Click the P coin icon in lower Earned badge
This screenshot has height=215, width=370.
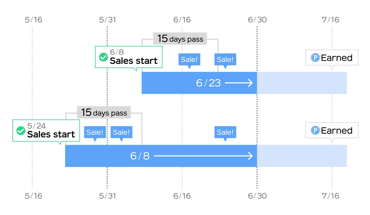(315, 130)
